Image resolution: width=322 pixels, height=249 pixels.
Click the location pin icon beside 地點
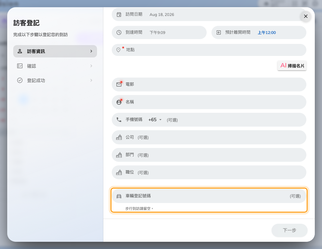pyautogui.click(x=118, y=50)
